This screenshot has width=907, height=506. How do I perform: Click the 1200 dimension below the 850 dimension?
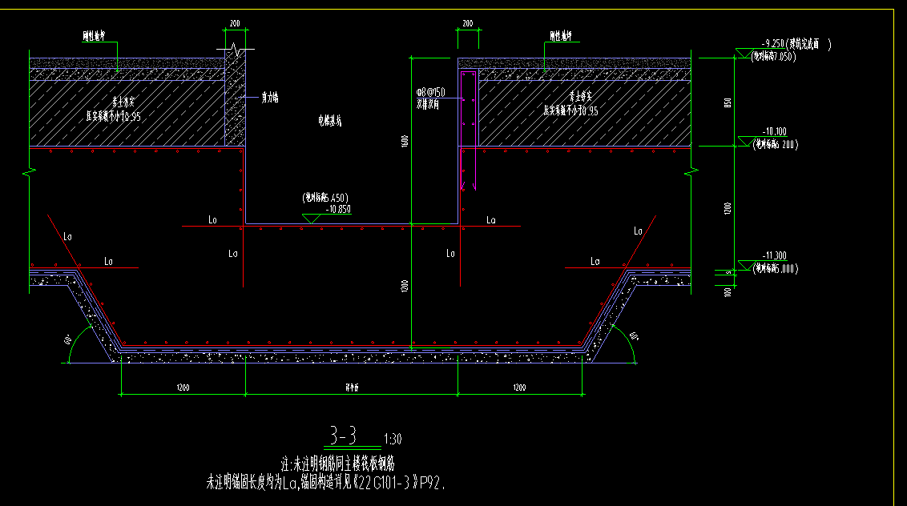(728, 208)
